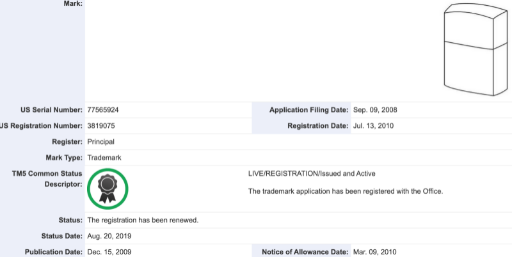Click LIVE/REGISTRATION/Issued and Active text
The image size is (512, 257).
(x=312, y=173)
